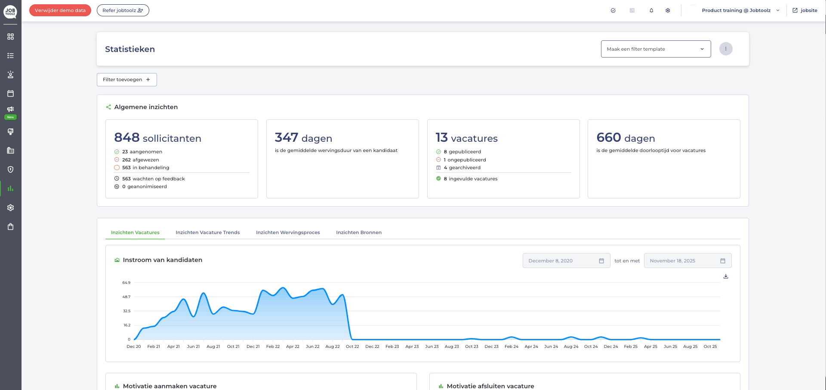
Task: Select the Inzichten Bronnen tab
Action: [x=359, y=232]
